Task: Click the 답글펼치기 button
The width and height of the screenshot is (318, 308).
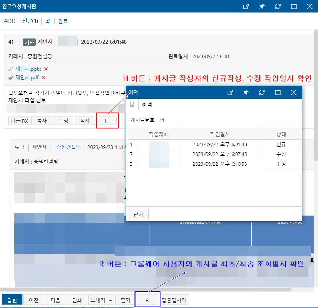Action: pyautogui.click(x=174, y=300)
